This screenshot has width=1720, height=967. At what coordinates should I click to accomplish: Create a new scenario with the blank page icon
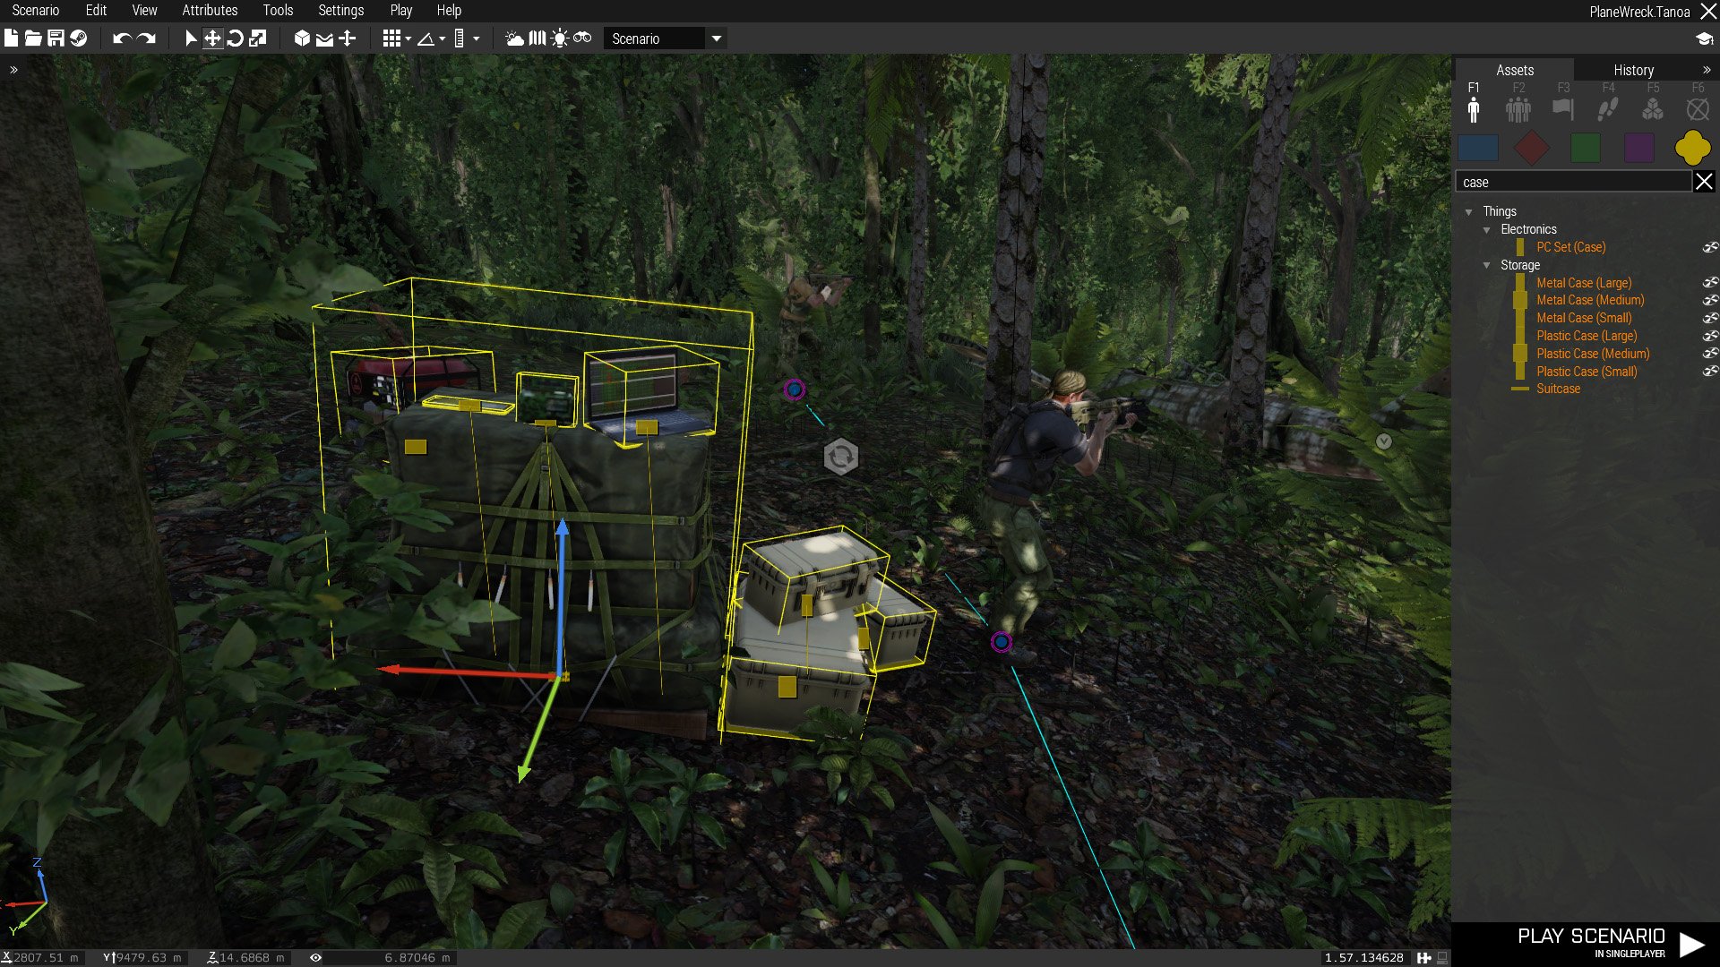pos(11,39)
